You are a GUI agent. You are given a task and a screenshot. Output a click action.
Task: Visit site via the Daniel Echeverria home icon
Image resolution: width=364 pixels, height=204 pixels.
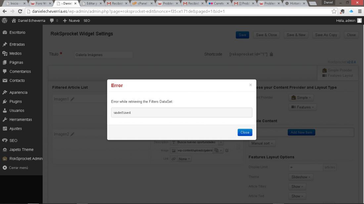pyautogui.click(x=14, y=20)
